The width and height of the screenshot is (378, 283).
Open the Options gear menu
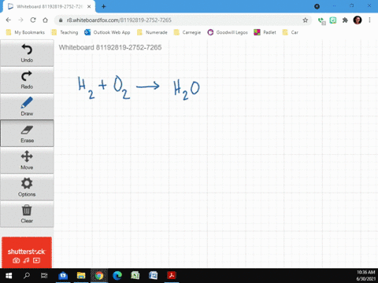pyautogui.click(x=27, y=187)
